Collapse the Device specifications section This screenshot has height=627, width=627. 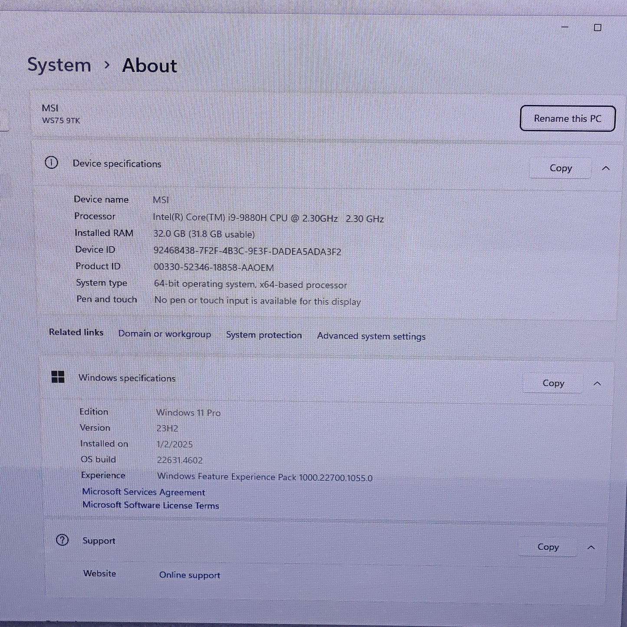606,168
